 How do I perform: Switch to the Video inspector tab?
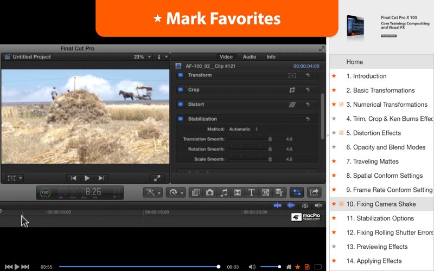coord(226,57)
